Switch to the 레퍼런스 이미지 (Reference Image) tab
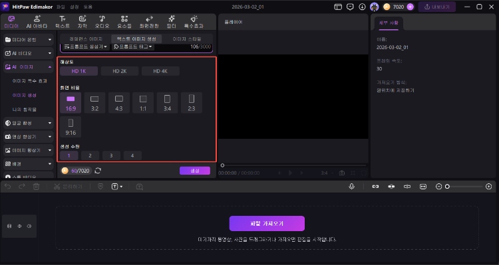499x265 pixels. (86, 39)
